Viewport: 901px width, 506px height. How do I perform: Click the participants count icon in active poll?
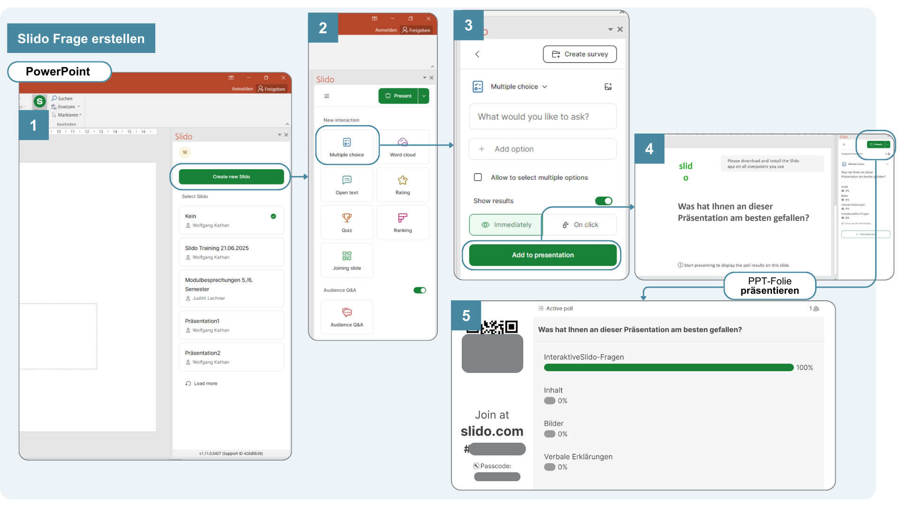[816, 309]
